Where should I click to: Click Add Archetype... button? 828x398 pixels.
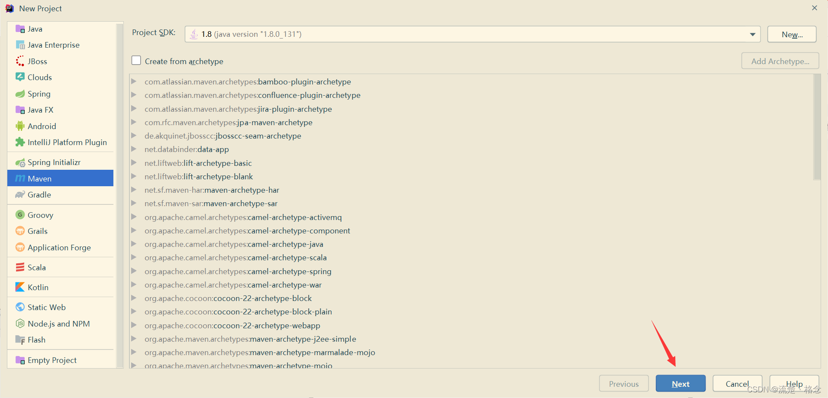pyautogui.click(x=780, y=61)
